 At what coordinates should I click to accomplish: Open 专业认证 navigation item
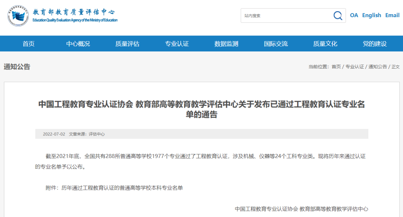(x=177, y=44)
